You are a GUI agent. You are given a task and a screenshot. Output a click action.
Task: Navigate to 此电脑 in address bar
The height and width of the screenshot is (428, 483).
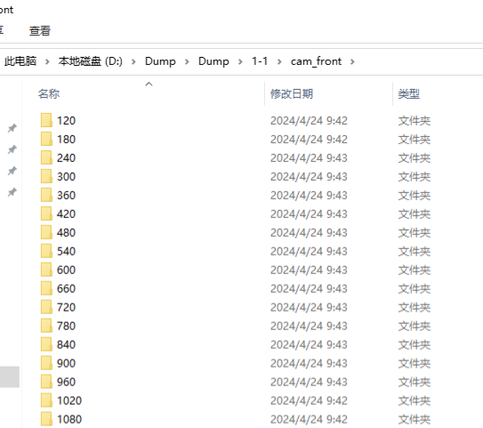pos(20,61)
